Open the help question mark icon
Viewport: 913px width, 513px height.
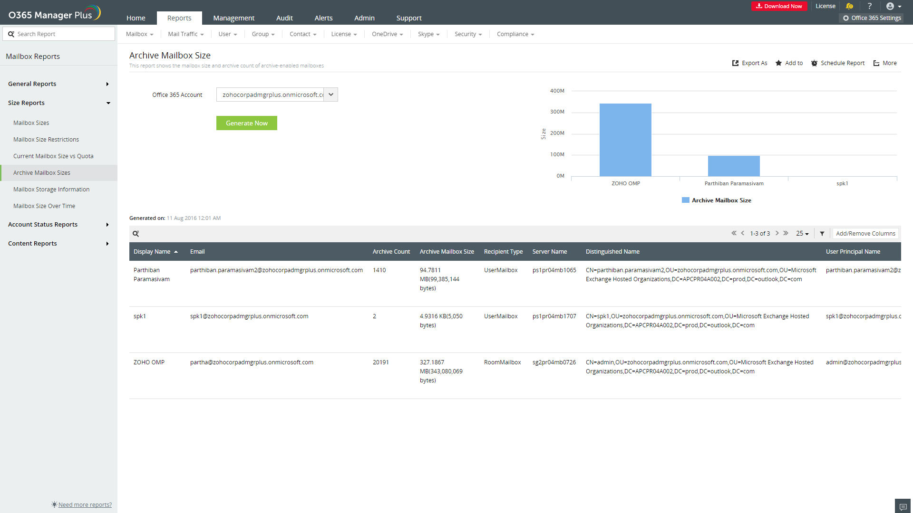[x=869, y=6]
